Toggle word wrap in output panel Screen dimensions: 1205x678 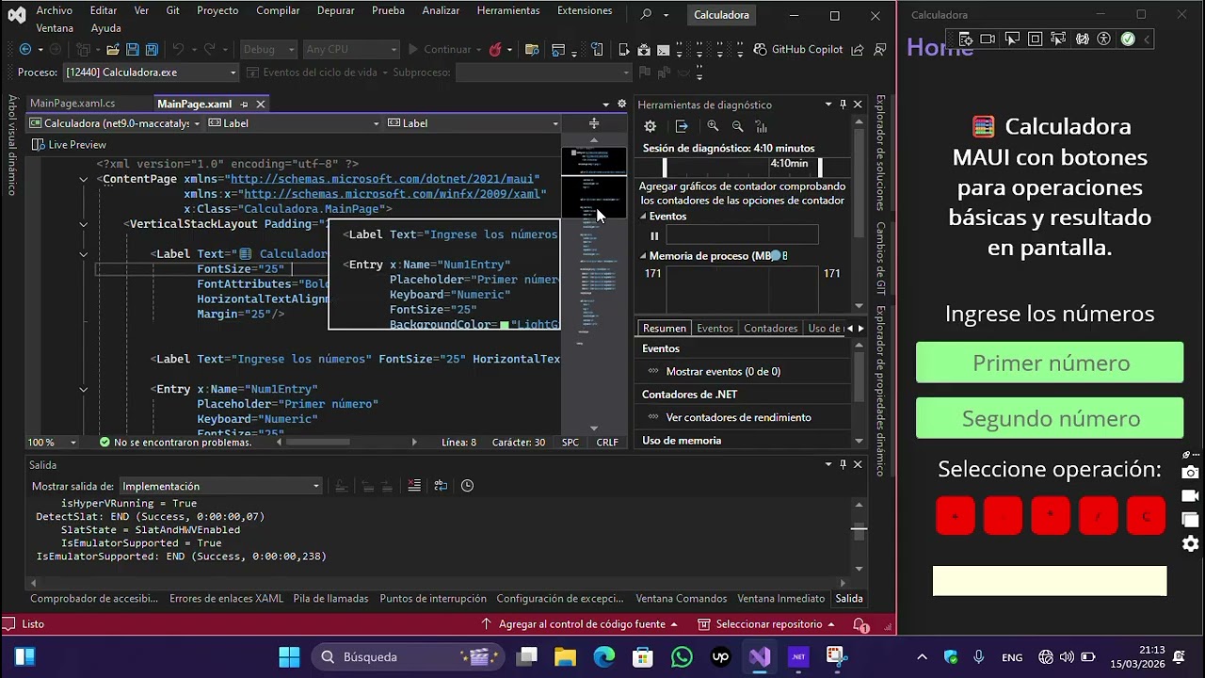pos(441,486)
